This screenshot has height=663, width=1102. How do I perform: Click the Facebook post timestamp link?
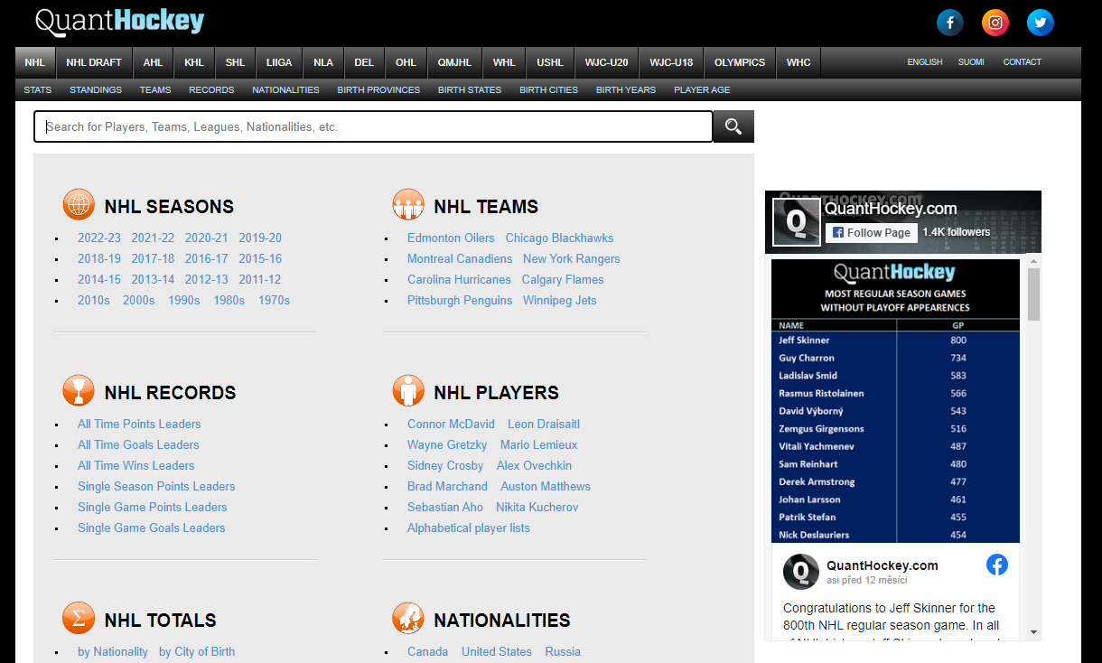click(865, 580)
